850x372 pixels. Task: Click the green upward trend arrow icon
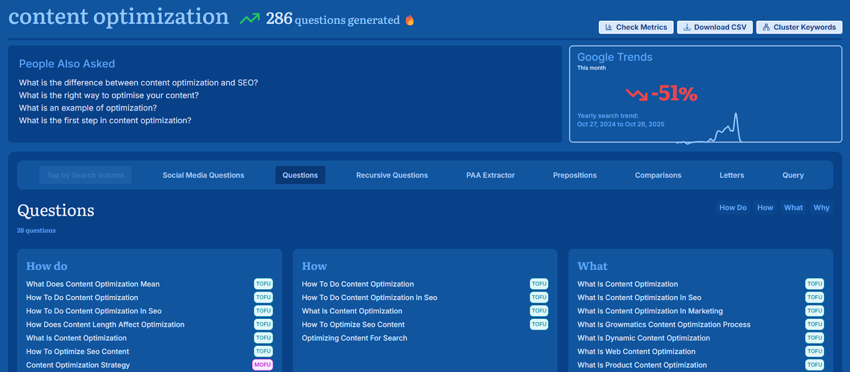coord(249,19)
